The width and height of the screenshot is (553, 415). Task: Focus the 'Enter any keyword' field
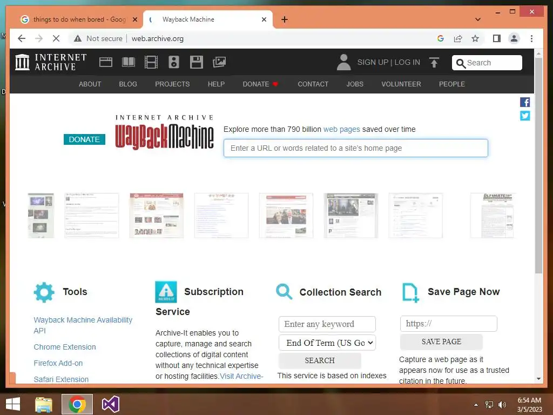pyautogui.click(x=327, y=324)
